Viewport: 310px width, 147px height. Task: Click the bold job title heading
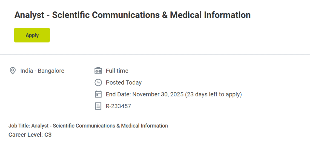[132, 15]
